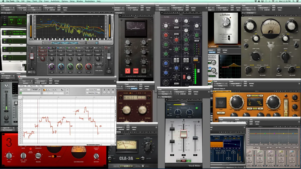Click Correct Pitch in Melodyne

point(93,90)
